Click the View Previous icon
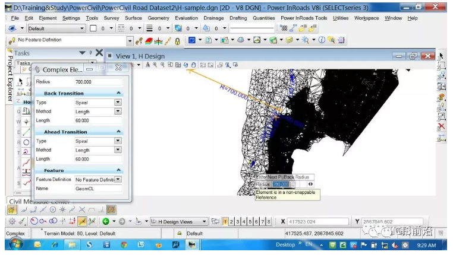The width and height of the screenshot is (453, 255). 203,65
